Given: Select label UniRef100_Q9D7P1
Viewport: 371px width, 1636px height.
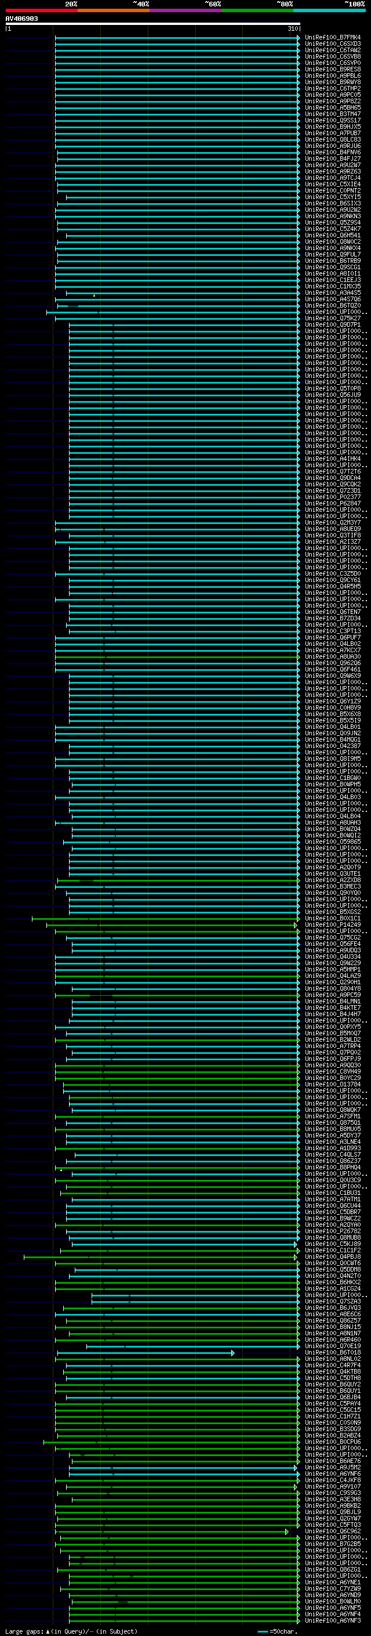Looking at the screenshot, I should (x=332, y=324).
